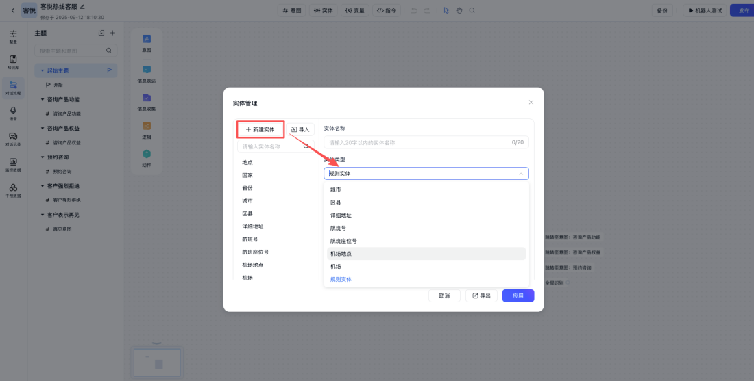Click 取消 in entity dialog
This screenshot has width=754, height=381.
(444, 295)
